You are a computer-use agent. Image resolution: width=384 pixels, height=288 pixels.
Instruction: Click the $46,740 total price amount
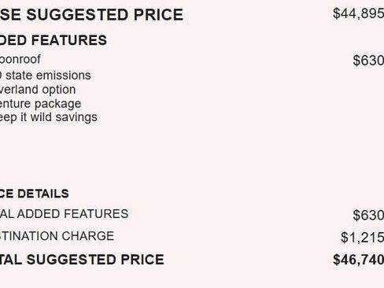(358, 260)
